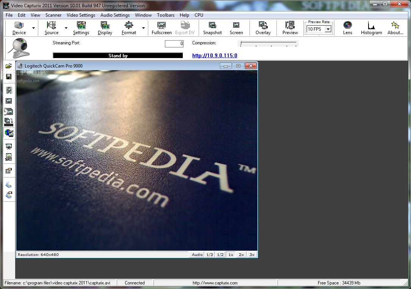Screen dimensions: 411x289
Task: Click the http://www.capturix.com status text
Action: click(x=215, y=283)
